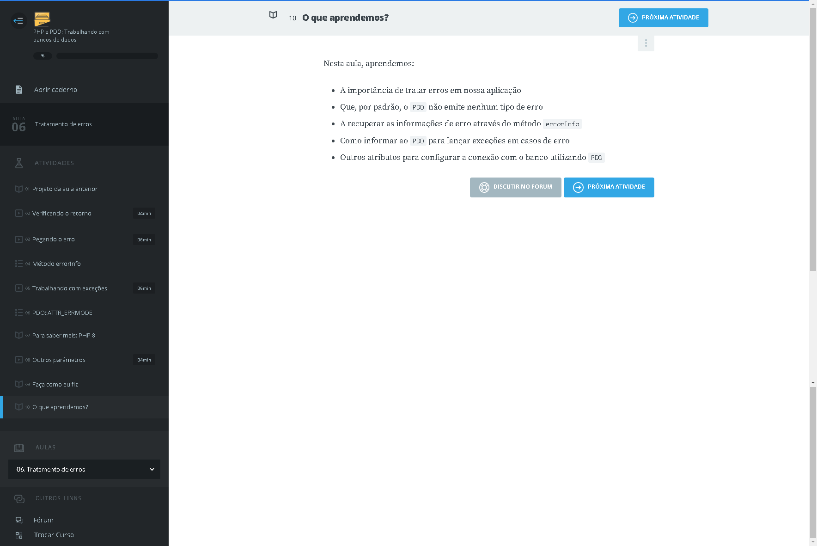Screen dimensions: 817x546
Task: Click the video icon next to Verificando o retorno
Action: [19, 213]
